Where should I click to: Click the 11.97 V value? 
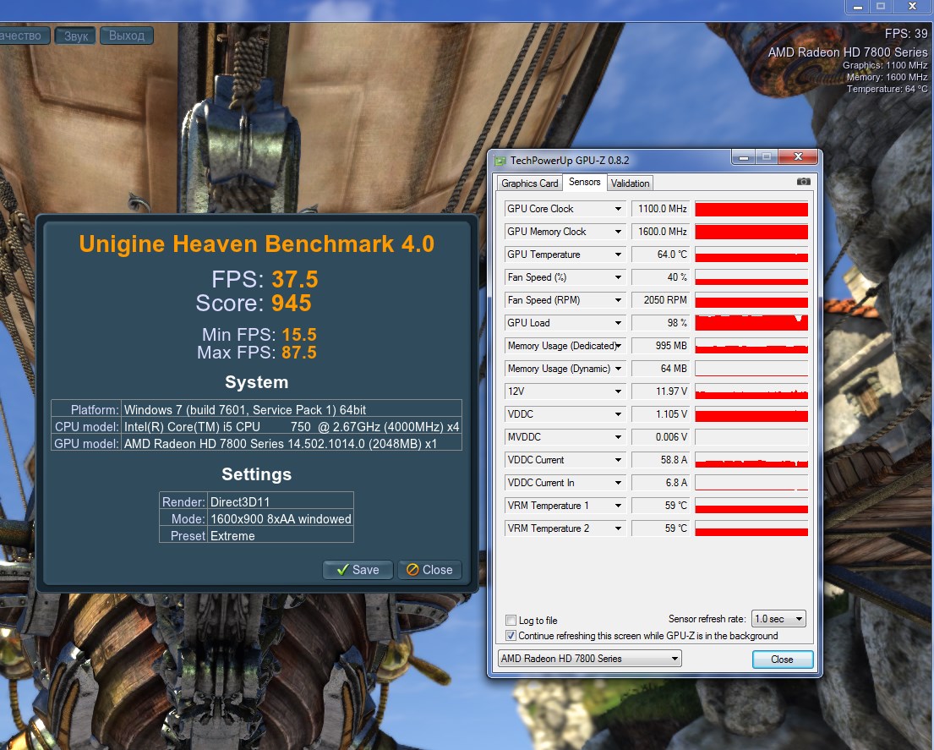661,391
